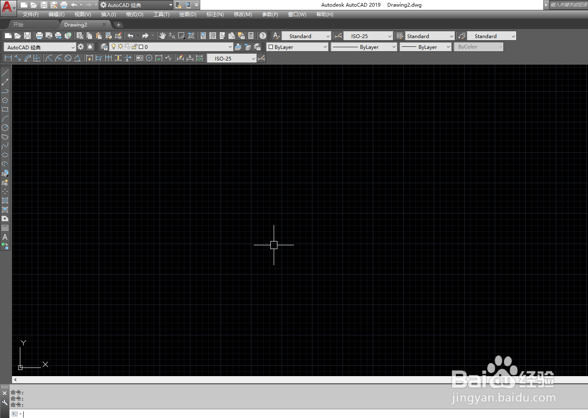Click the Undo arrow in standard toolbar
This screenshot has width=588, height=418.
pyautogui.click(x=131, y=36)
